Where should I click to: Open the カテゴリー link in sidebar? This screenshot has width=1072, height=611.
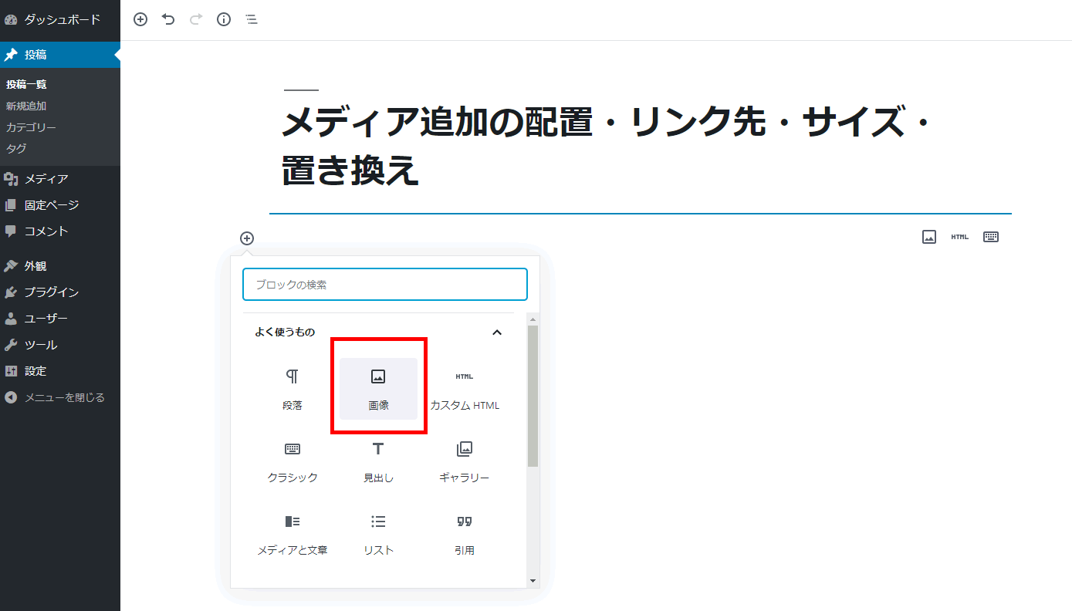tap(31, 127)
